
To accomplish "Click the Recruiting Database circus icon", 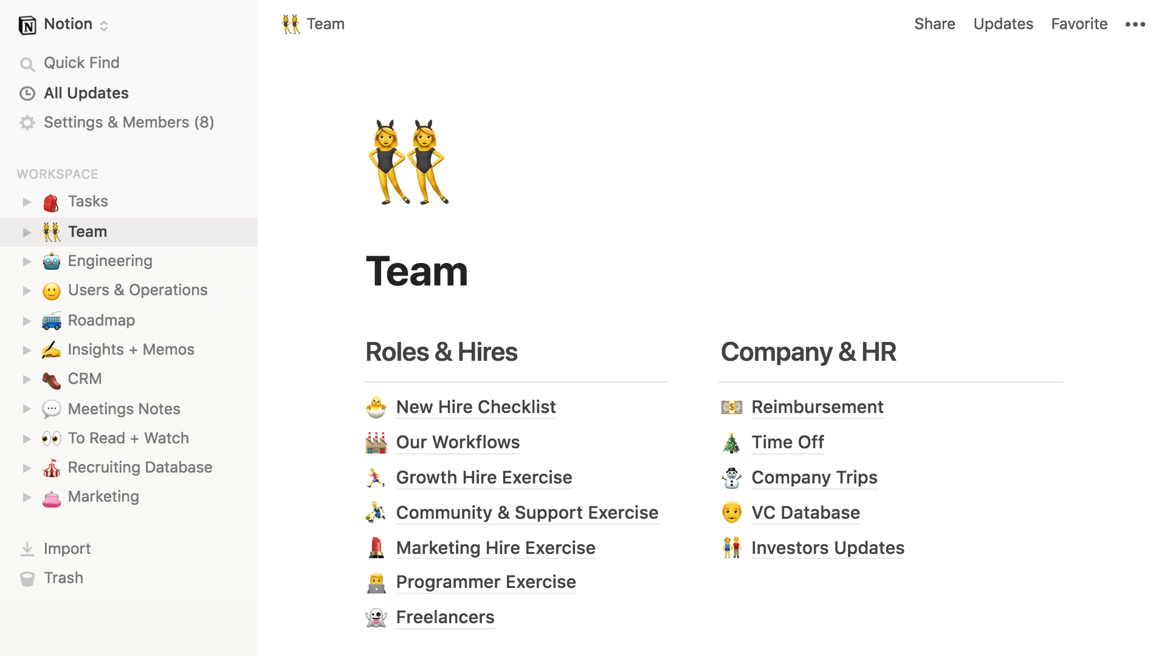I will click(x=50, y=467).
